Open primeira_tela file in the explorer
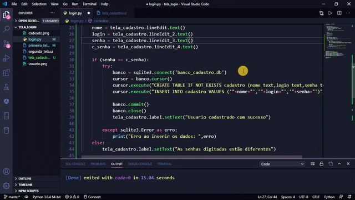This screenshot has width=355, height=200. coord(36,46)
